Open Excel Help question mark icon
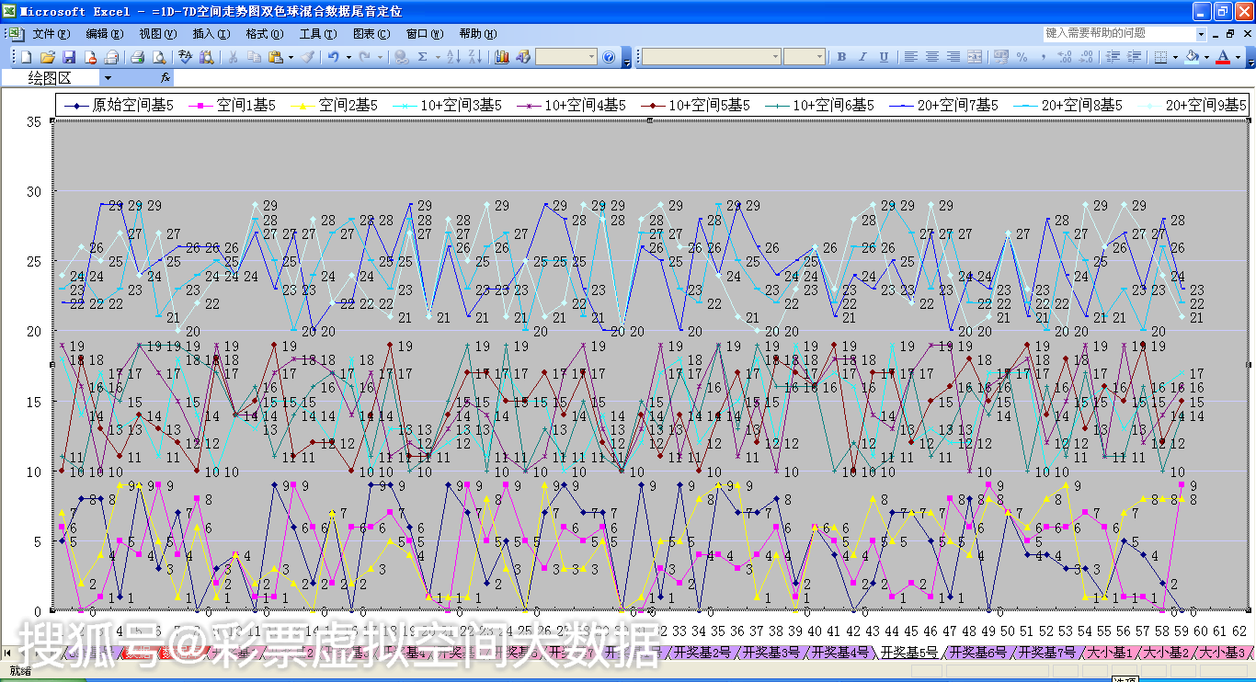Image resolution: width=1256 pixels, height=682 pixels. coord(608,57)
